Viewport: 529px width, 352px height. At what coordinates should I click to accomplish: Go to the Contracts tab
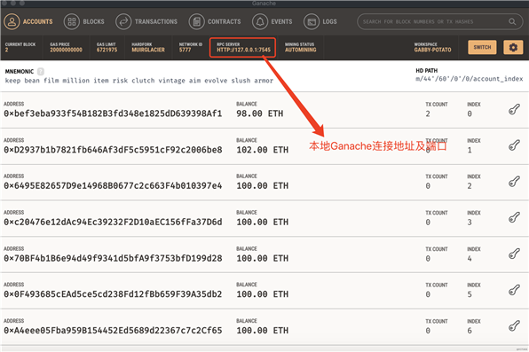coord(215,21)
